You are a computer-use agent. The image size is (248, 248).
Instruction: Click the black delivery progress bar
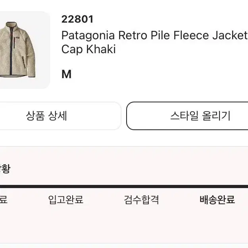(124, 186)
